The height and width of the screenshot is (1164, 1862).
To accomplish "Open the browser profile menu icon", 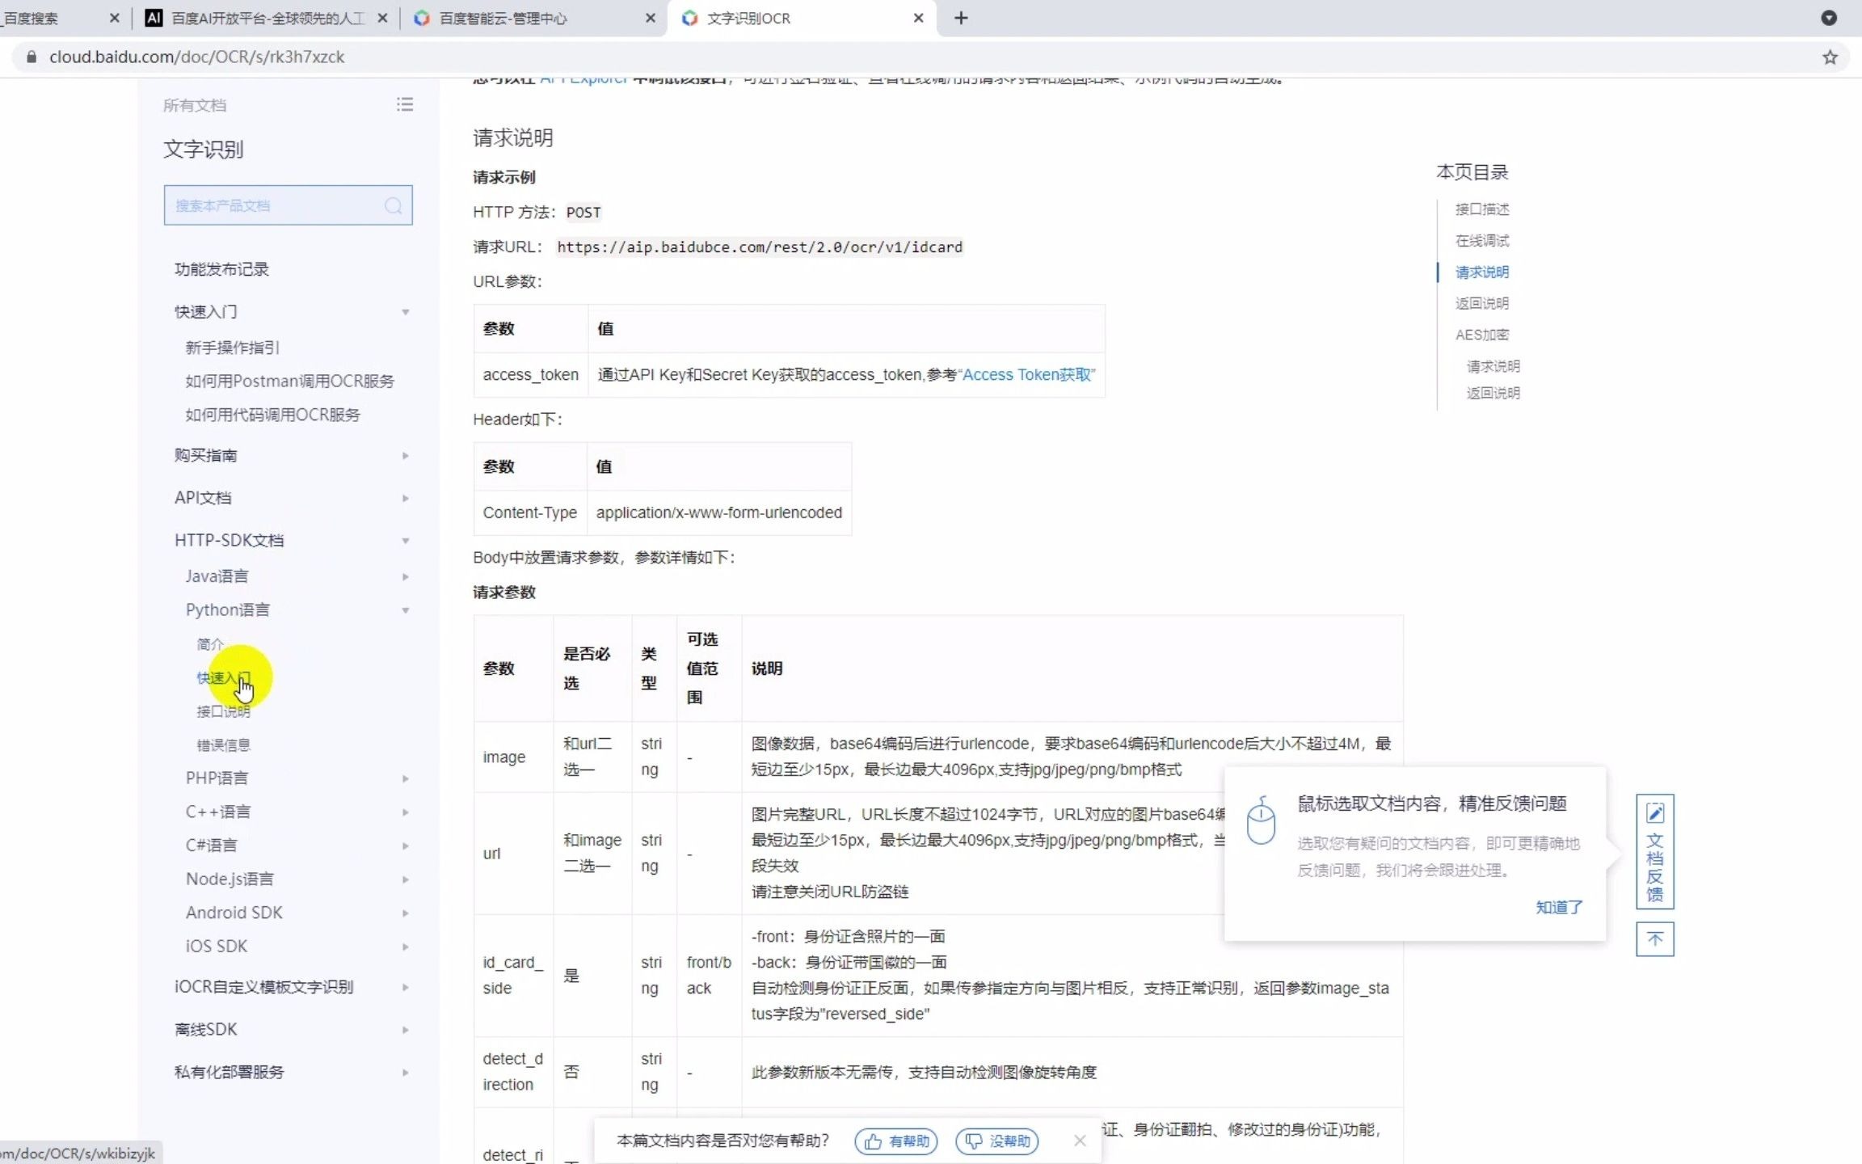I will point(1829,18).
